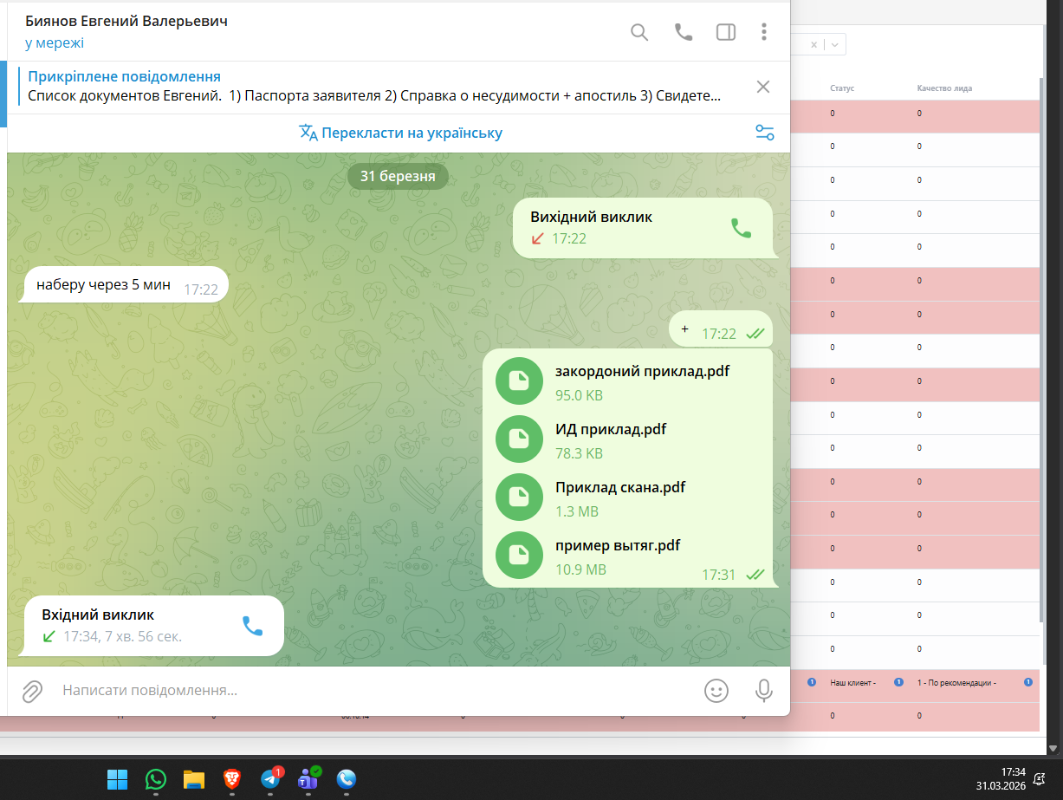Clear the dropdown with X in background window
This screenshot has height=800, width=1063.
click(x=813, y=44)
